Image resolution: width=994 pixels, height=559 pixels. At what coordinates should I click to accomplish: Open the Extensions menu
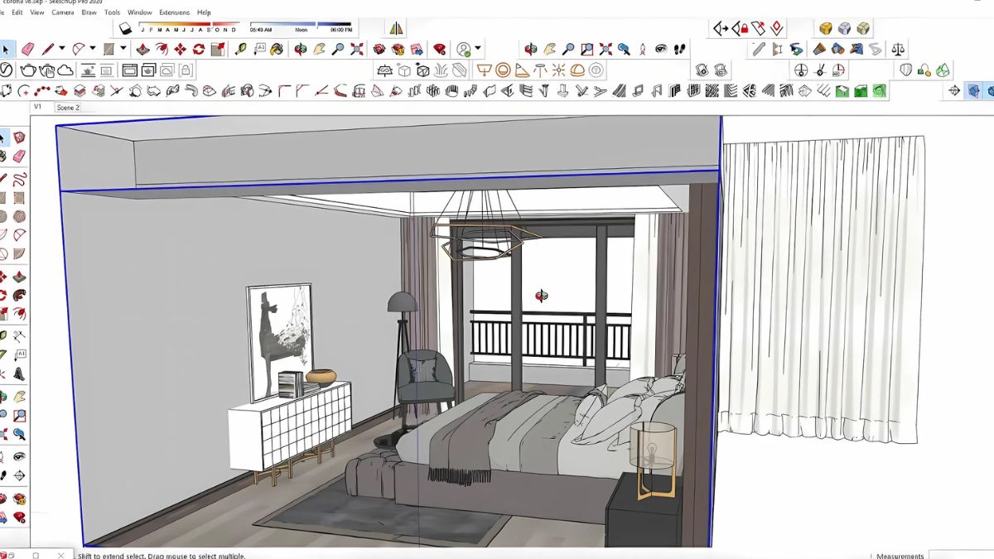click(174, 12)
